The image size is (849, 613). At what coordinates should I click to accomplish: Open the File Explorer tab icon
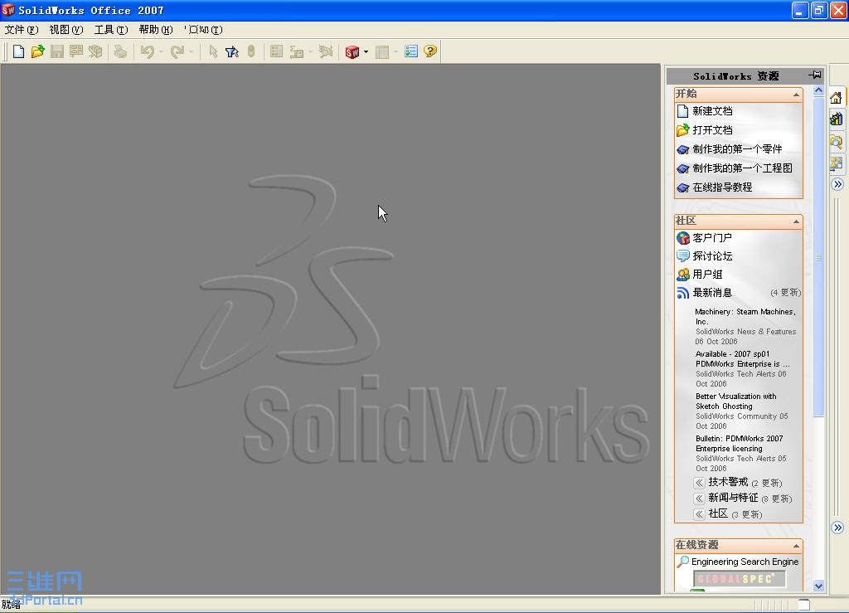tap(836, 141)
